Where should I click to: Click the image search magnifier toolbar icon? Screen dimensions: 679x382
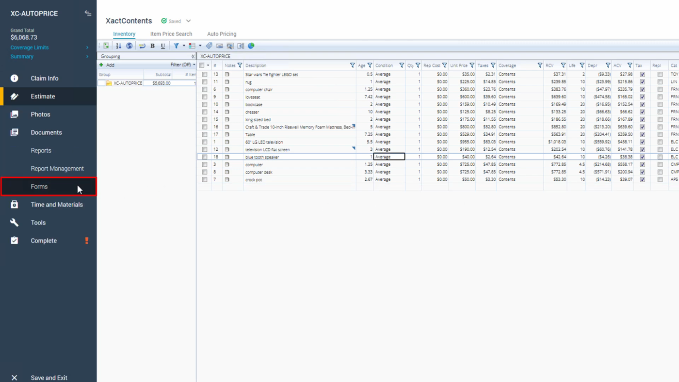click(230, 46)
